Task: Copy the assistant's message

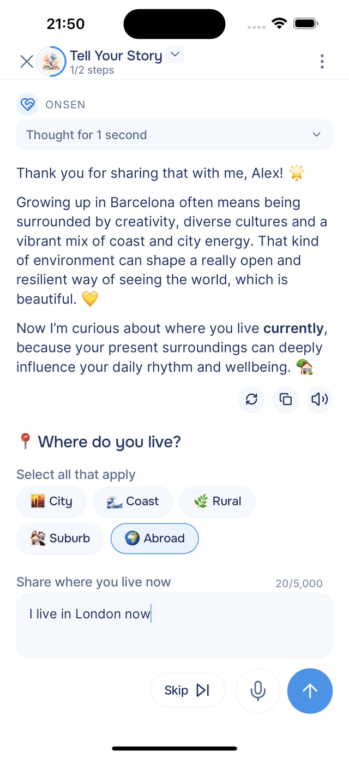Action: pos(286,400)
